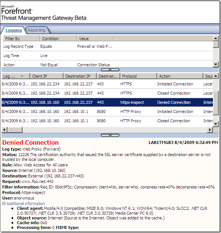Image resolution: width=221 pixels, height=233 pixels.
Task: Click filter pane scrollbar up arrow
Action: (x=215, y=39)
